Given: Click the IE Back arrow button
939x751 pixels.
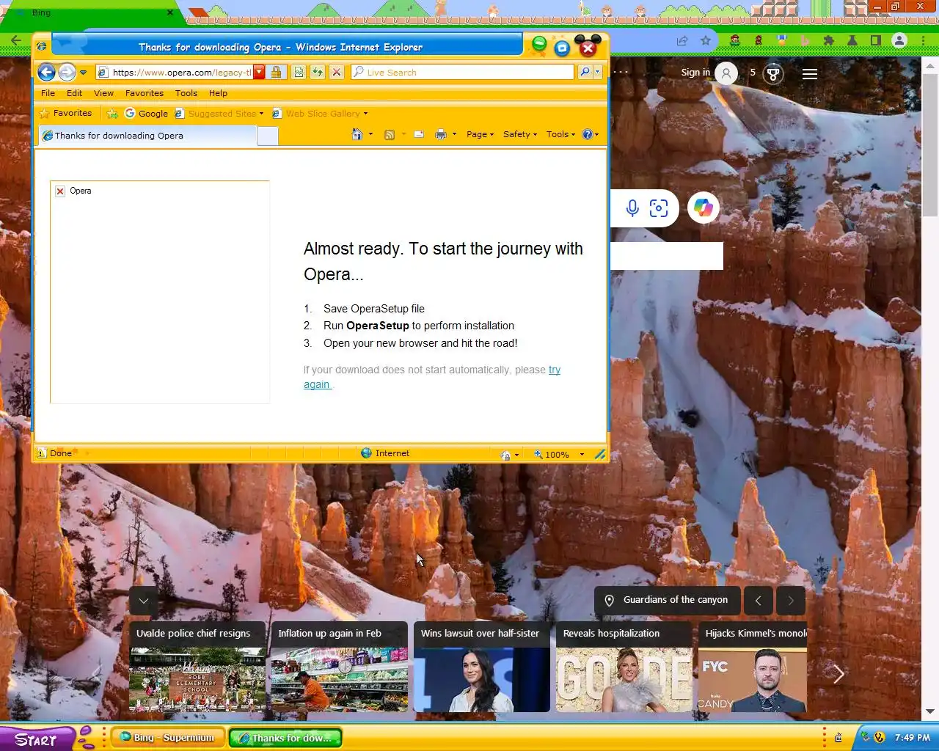Looking at the screenshot, I should [46, 72].
